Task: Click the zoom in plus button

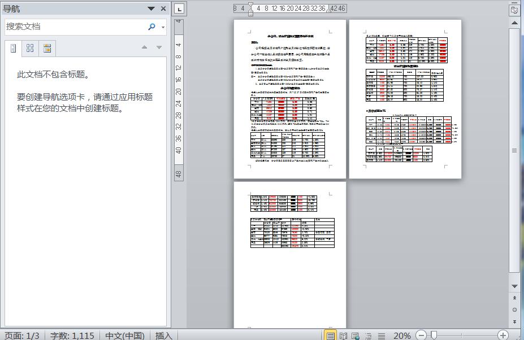Action: 503,335
